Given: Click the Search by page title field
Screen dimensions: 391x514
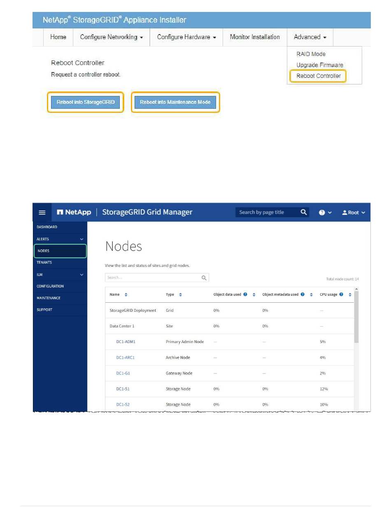Looking at the screenshot, I should pyautogui.click(x=272, y=213).
